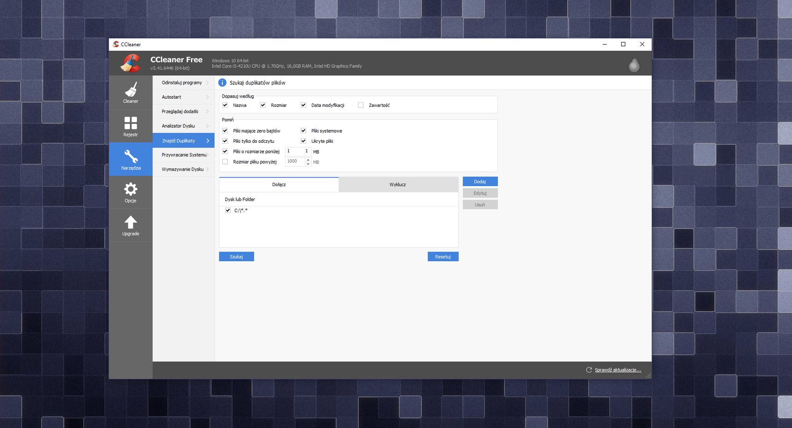
Task: Open the Rejestr registry section
Action: point(131,126)
